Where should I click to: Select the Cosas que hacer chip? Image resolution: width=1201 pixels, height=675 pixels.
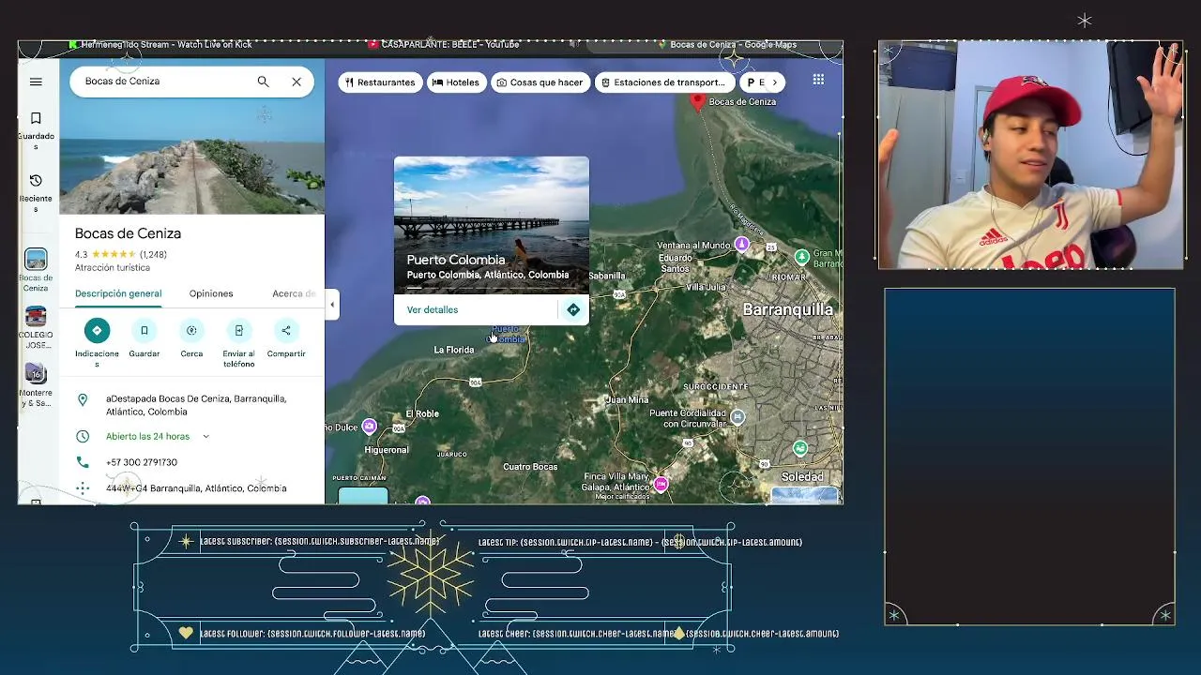pos(540,82)
